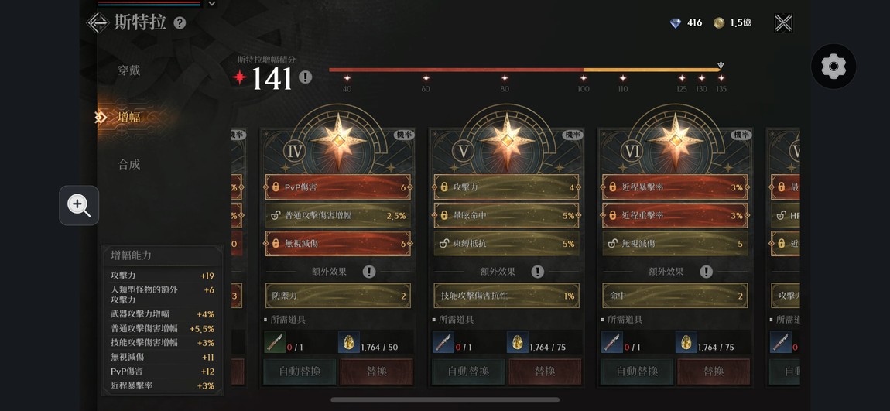
Task: Click the back arrow beside 斯特拉
Action: (x=97, y=22)
